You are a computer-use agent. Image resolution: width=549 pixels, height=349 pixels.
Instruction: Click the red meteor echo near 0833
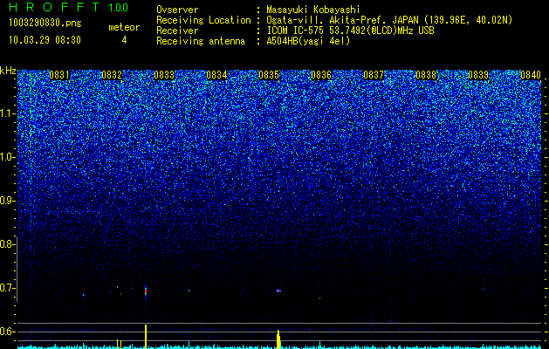pos(146,291)
